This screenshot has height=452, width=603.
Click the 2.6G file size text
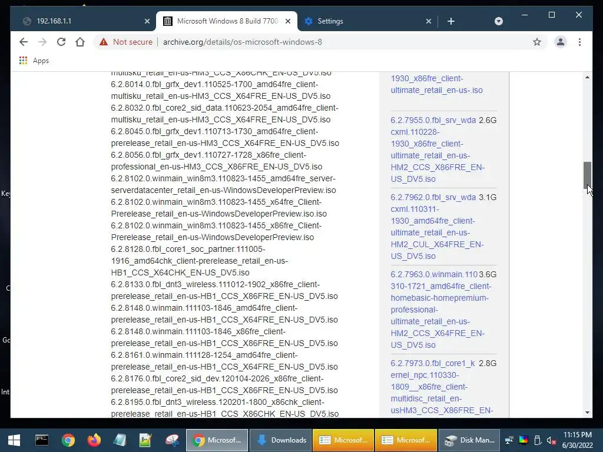[x=488, y=120]
